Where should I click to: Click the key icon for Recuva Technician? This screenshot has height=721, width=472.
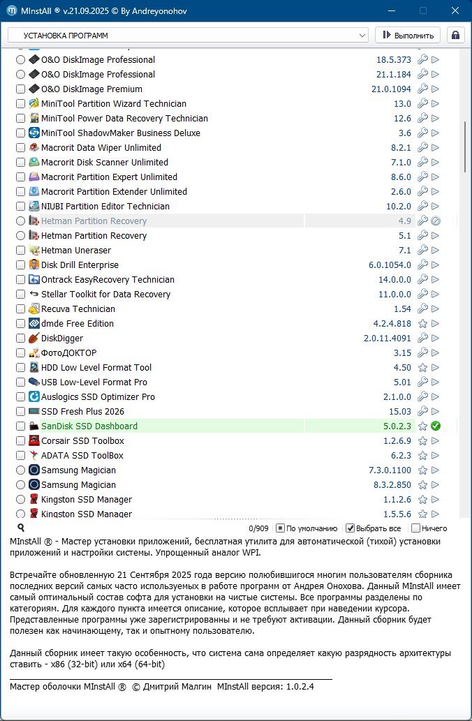pos(422,309)
